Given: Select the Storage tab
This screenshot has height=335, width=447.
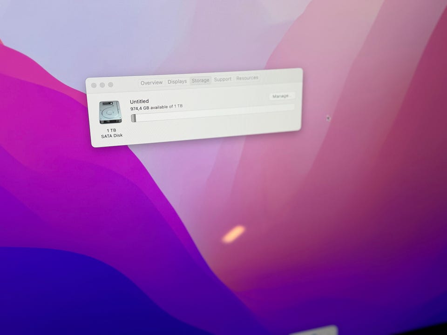Looking at the screenshot, I should tap(200, 80).
